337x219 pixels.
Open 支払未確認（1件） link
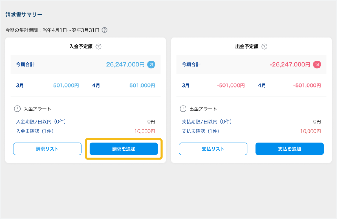pos(201,131)
